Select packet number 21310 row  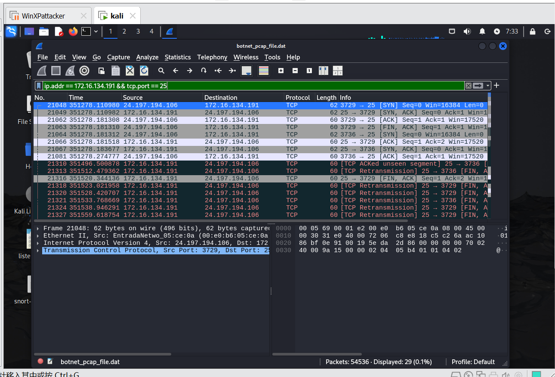(x=260, y=164)
